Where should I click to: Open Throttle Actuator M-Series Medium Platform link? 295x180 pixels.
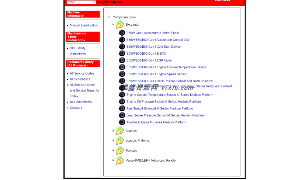[156, 122]
